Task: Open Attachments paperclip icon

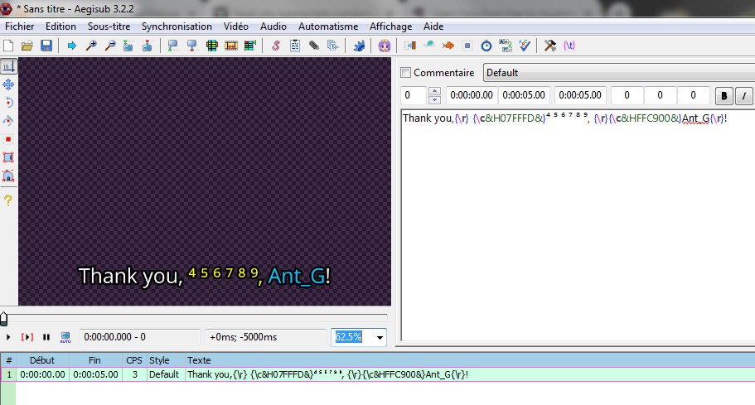Action: [314, 46]
